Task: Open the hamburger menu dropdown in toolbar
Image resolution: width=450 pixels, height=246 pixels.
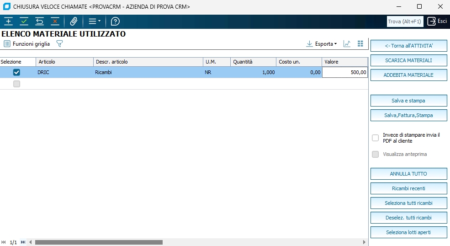Action: click(95, 21)
